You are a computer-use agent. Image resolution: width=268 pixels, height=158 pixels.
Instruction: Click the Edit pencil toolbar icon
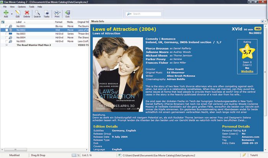click(x=18, y=13)
